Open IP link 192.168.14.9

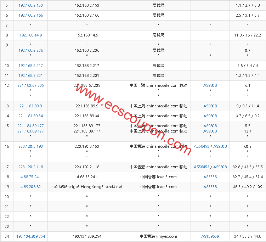point(30,35)
